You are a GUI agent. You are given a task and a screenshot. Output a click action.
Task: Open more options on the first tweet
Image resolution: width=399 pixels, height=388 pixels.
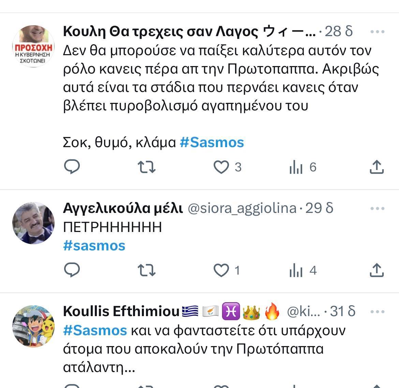point(377,32)
